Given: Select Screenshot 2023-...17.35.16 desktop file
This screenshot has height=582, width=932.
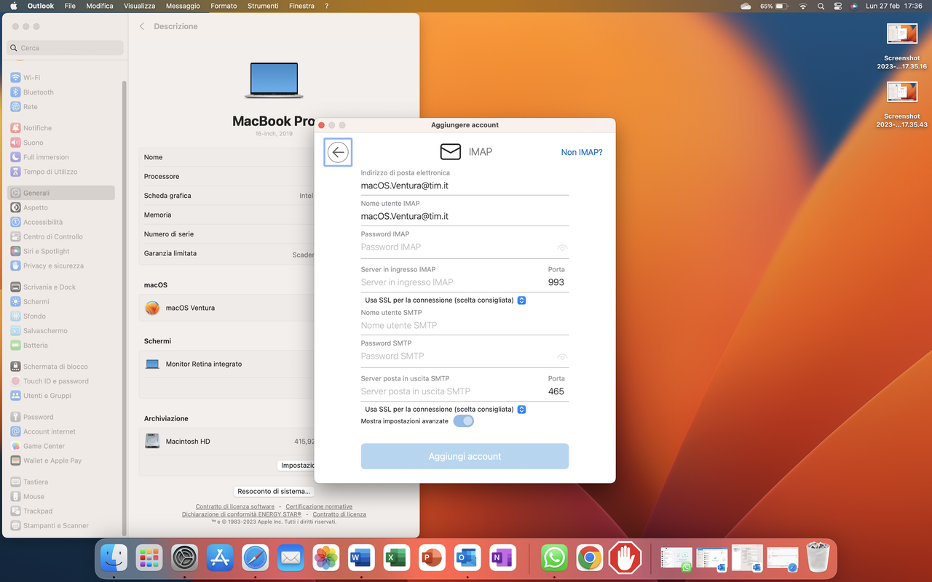Looking at the screenshot, I should (901, 47).
